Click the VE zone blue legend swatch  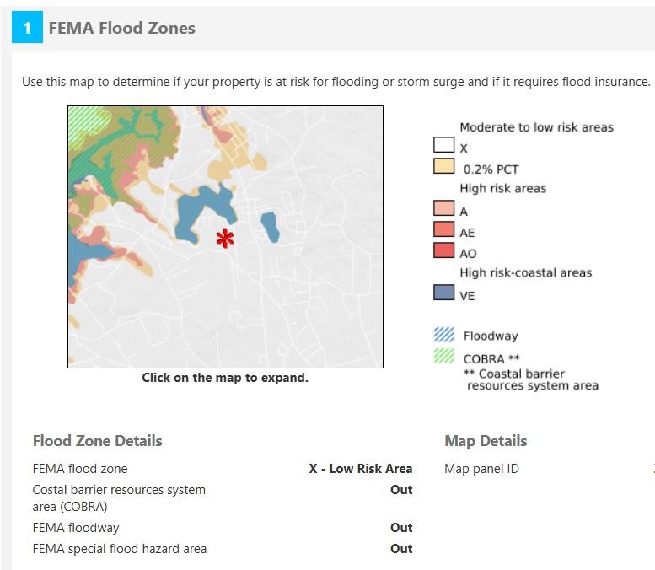[444, 293]
